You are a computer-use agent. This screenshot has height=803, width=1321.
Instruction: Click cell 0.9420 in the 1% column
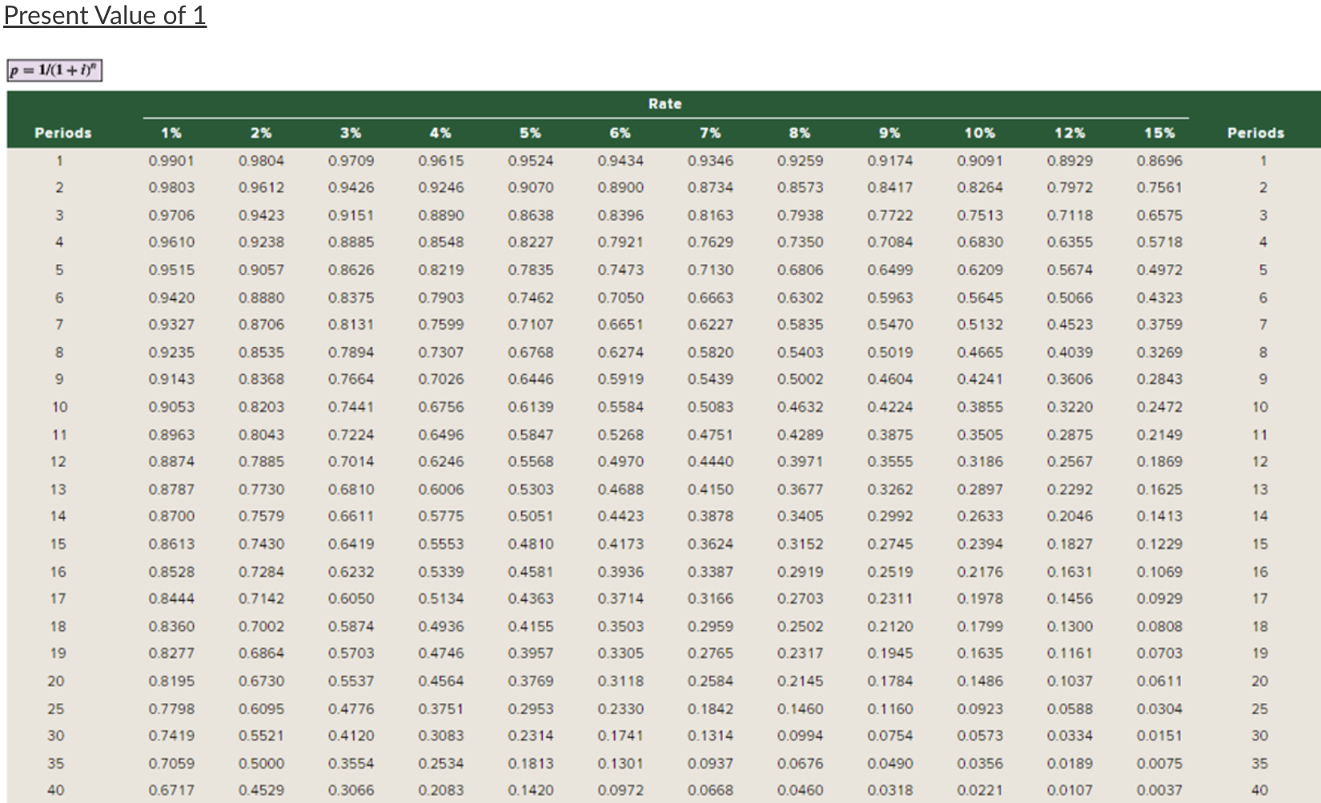(171, 298)
